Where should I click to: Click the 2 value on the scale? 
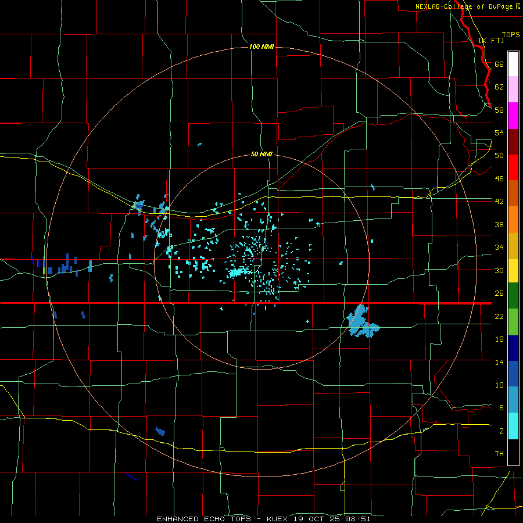501,431
